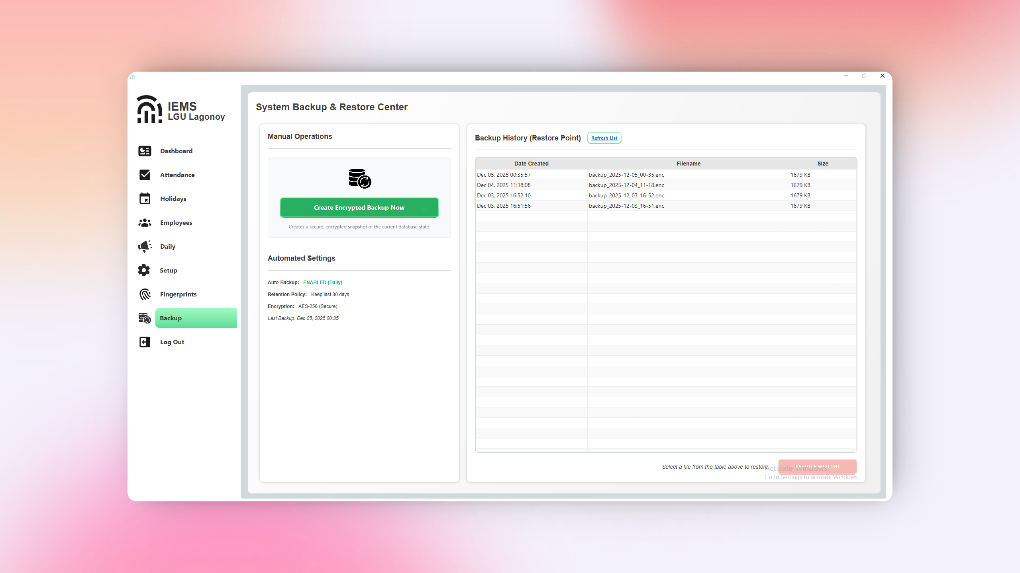This screenshot has height=573, width=1020.
Task: Click the Setup gear icon
Action: tap(144, 270)
